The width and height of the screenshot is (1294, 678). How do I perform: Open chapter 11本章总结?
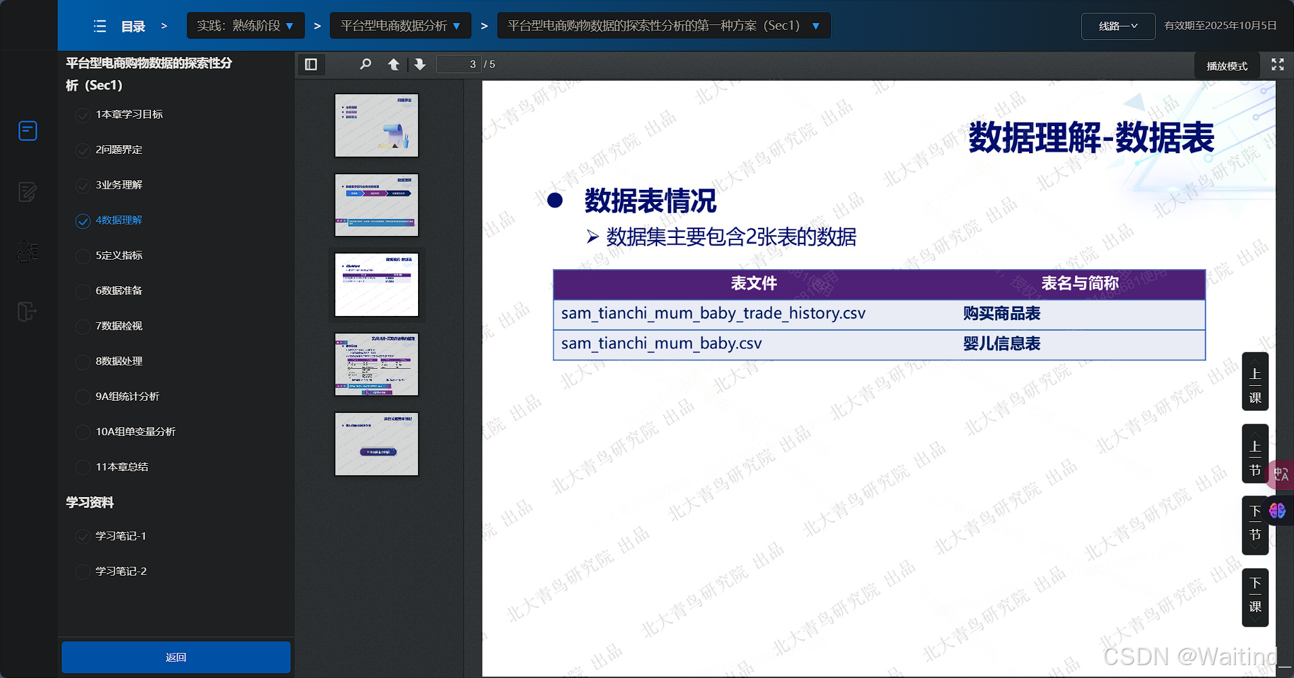pyautogui.click(x=122, y=467)
